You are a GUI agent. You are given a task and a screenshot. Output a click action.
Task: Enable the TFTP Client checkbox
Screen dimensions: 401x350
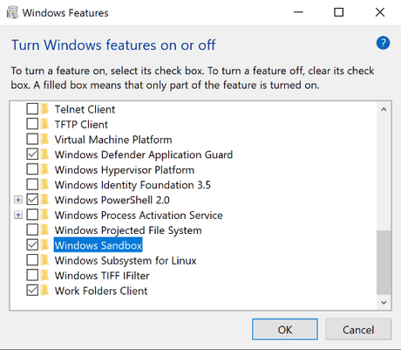click(x=32, y=124)
